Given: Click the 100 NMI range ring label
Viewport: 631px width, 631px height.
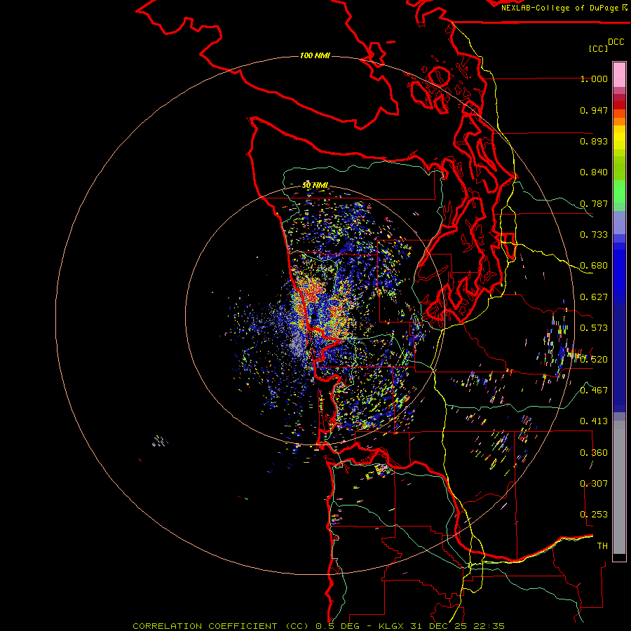Looking at the screenshot, I should 315,55.
